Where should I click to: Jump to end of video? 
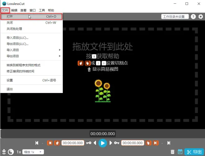[x=169, y=143]
